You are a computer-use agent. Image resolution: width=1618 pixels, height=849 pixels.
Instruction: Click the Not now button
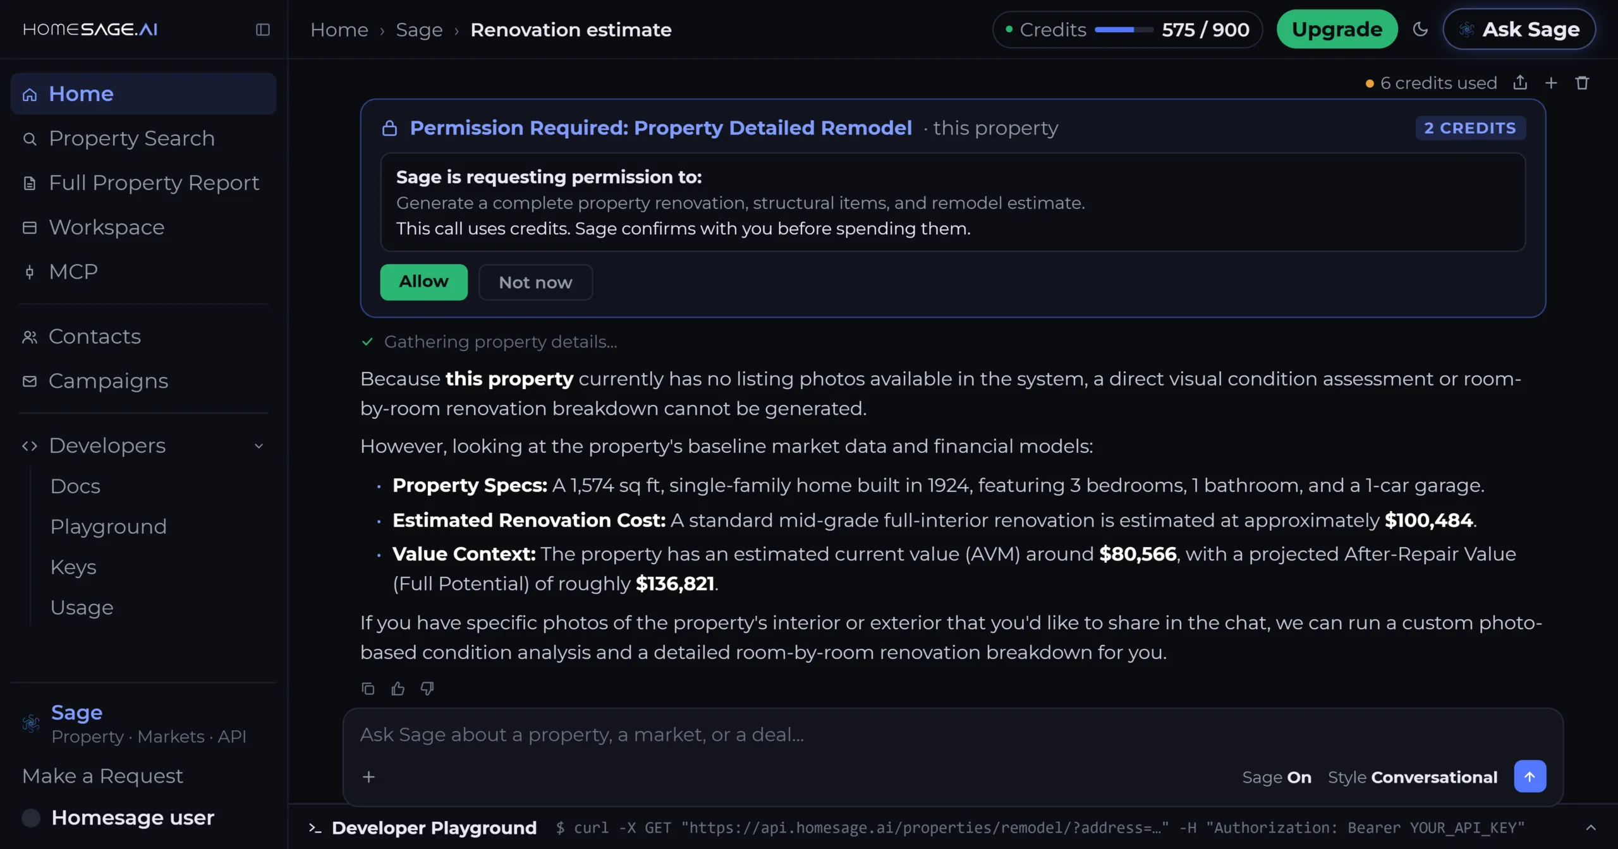point(535,282)
